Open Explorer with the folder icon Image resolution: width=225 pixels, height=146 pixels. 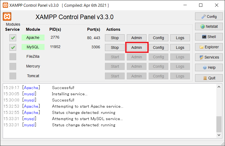[209, 47]
